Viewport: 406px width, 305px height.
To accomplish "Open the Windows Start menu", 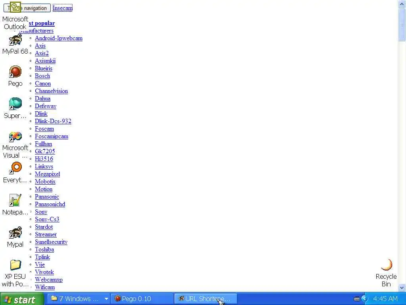I will point(22,299).
